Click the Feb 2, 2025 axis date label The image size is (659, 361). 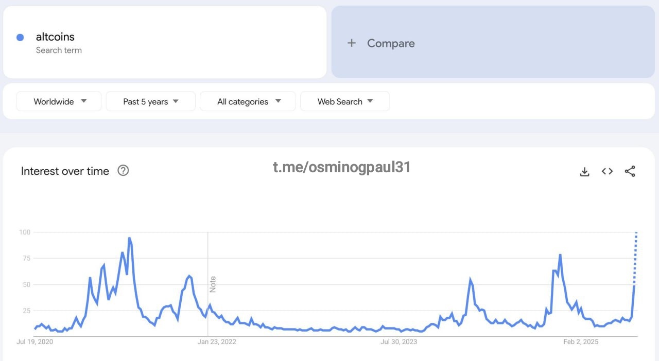pos(580,342)
